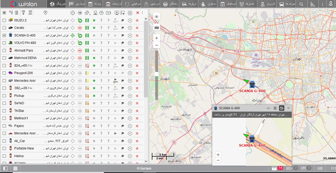Zoom out the main map with minus

pyautogui.click(x=157, y=45)
